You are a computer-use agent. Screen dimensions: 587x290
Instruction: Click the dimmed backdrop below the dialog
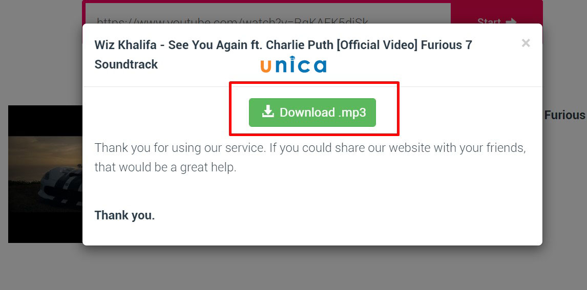pyautogui.click(x=312, y=268)
